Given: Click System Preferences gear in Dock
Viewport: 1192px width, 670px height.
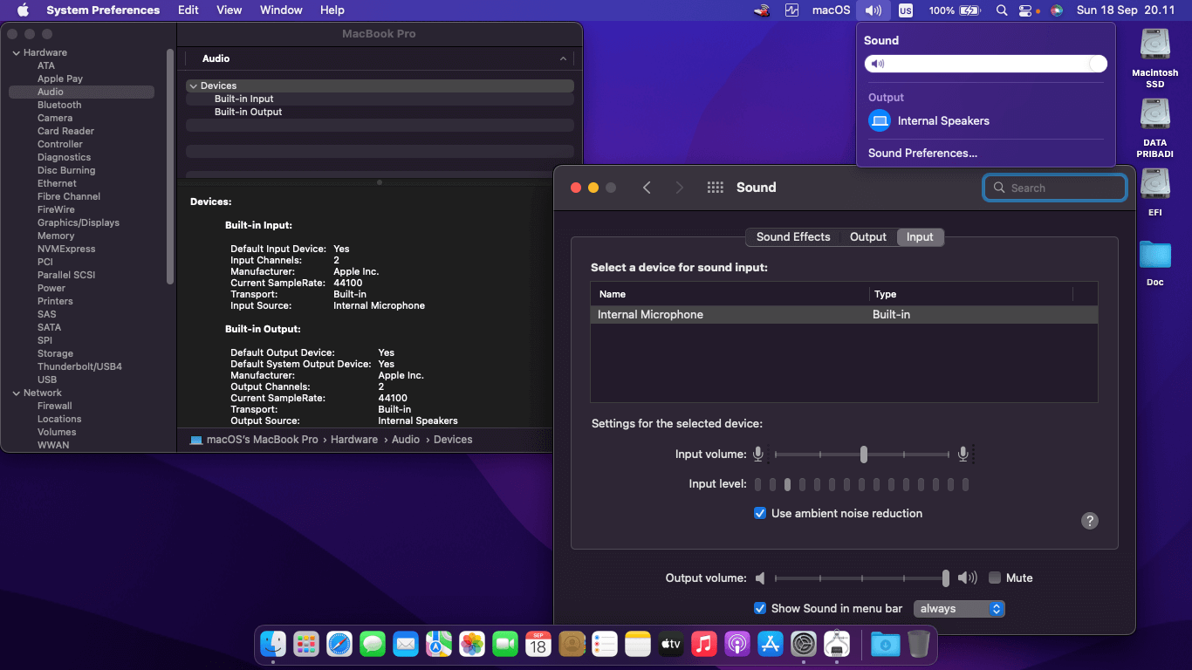Looking at the screenshot, I should coord(804,645).
